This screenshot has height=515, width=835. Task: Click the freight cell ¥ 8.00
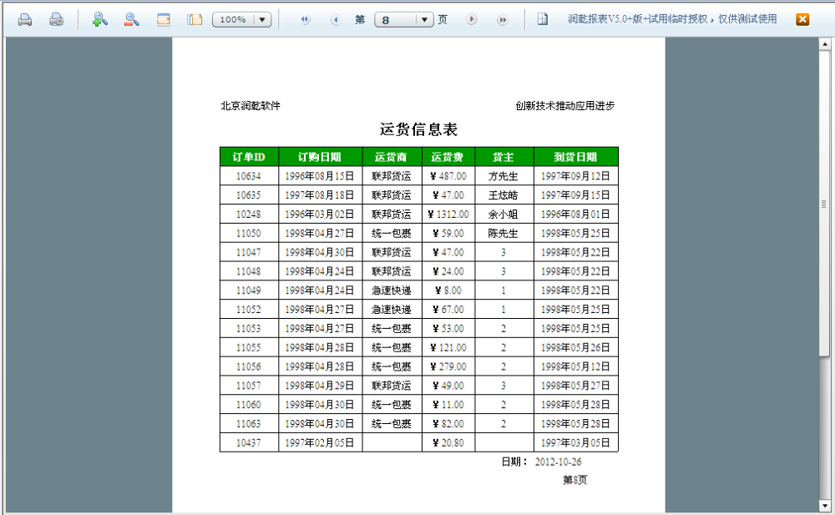[448, 290]
